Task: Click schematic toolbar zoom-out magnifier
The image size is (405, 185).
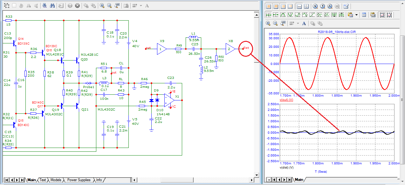Action: [x=110, y=6]
